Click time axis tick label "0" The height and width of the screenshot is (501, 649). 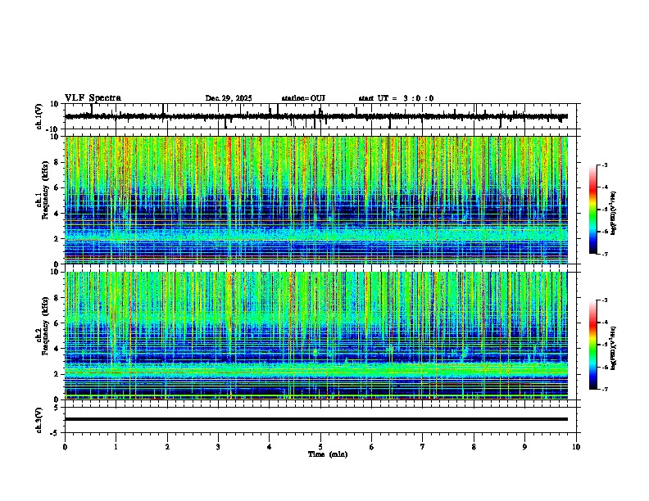tap(65, 447)
